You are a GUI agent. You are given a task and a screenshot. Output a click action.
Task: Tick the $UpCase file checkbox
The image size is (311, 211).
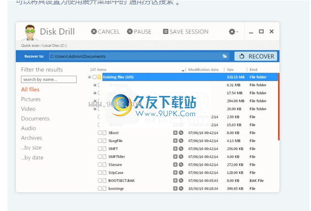pyautogui.click(x=100, y=173)
